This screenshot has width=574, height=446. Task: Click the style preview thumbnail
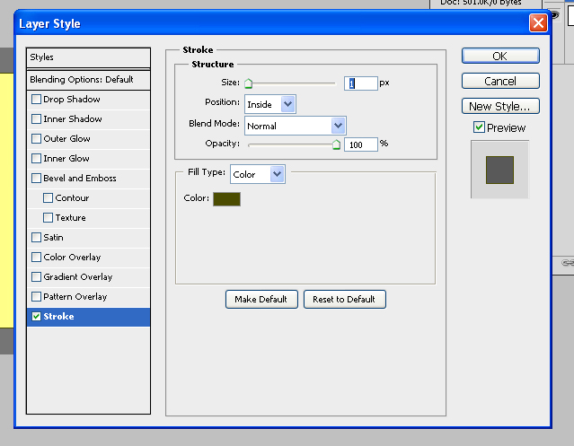[499, 169]
